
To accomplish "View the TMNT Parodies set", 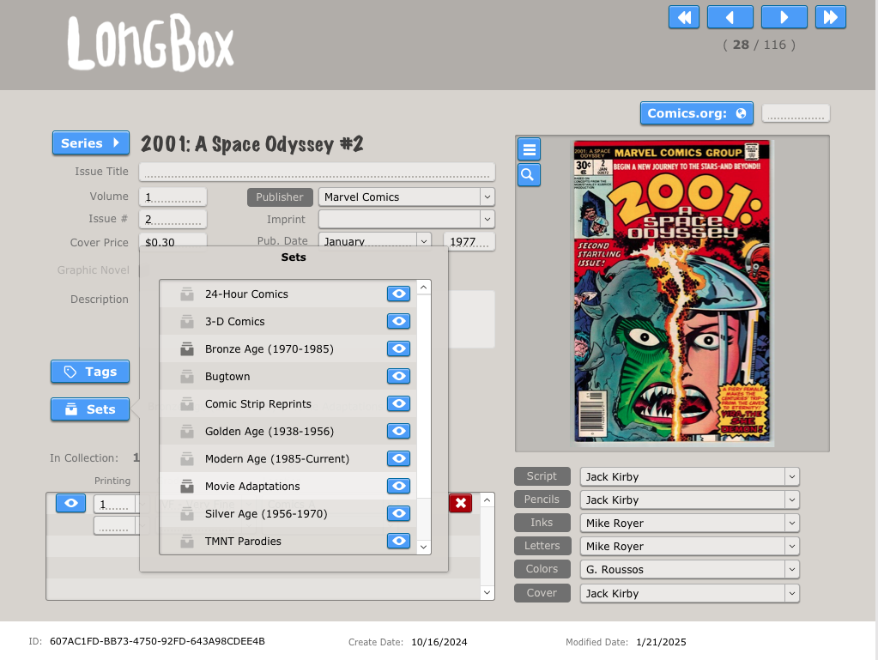I will point(399,541).
